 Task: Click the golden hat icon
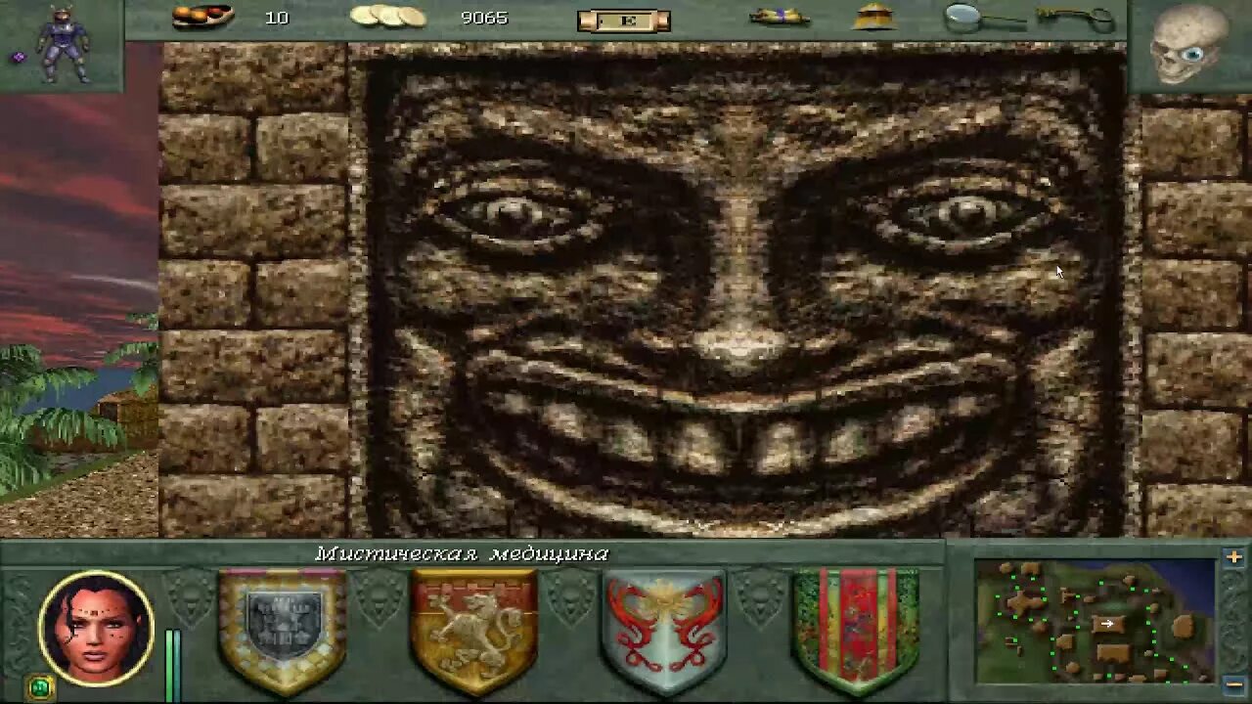[x=873, y=17]
